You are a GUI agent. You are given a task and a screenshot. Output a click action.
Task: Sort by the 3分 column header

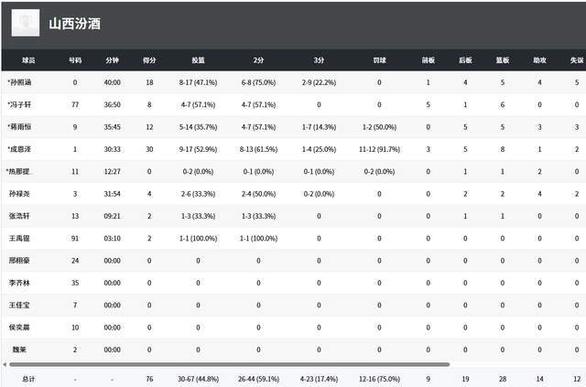click(x=318, y=60)
